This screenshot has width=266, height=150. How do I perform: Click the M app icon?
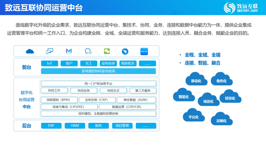point(69,51)
